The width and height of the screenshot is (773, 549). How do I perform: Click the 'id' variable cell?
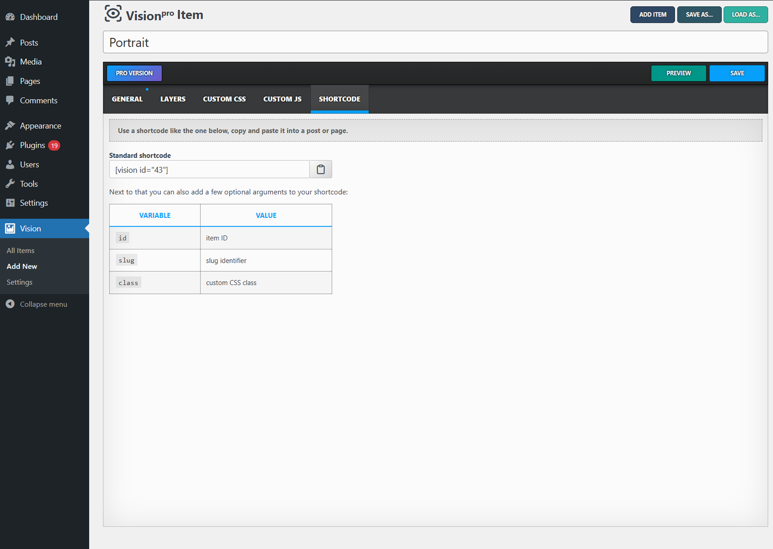coord(155,238)
